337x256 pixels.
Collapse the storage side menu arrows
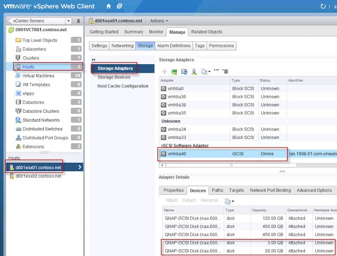tap(94, 60)
